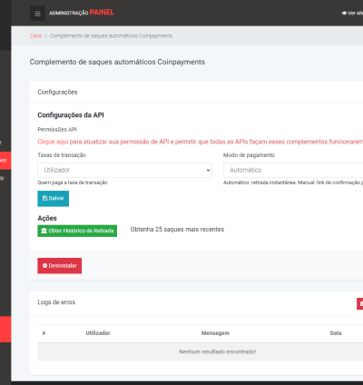Click the Mensagem column header
Image resolution: width=363 pixels, height=385 pixels.
pyautogui.click(x=215, y=333)
